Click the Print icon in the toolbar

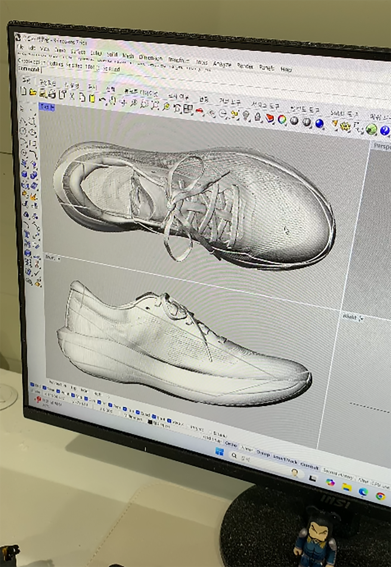click(x=52, y=95)
